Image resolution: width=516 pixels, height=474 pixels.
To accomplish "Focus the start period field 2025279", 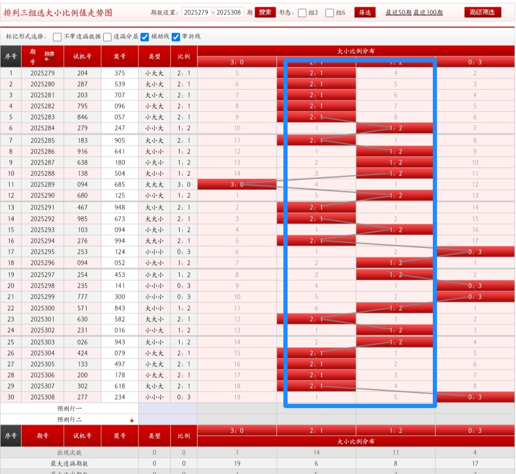I will click(196, 12).
